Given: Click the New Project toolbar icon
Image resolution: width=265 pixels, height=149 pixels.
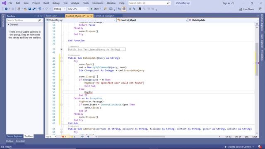Looking at the screenshot, I should tap(19, 9).
